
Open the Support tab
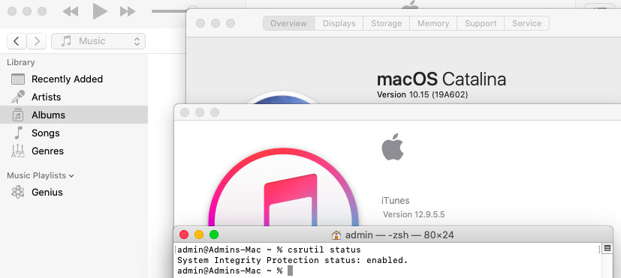(481, 23)
